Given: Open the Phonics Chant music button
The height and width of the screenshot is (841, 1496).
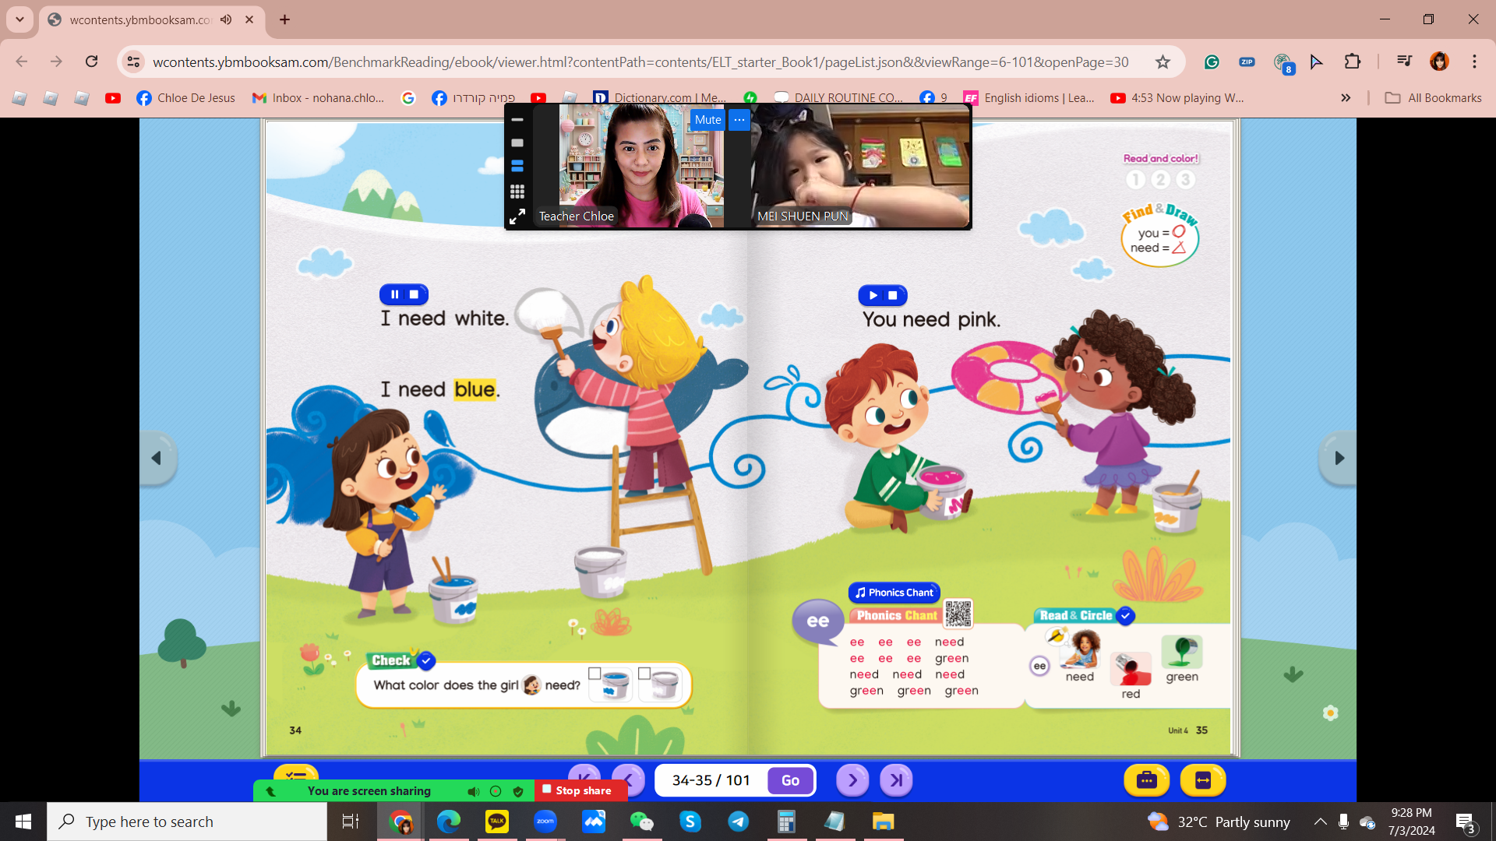Looking at the screenshot, I should 894,593.
